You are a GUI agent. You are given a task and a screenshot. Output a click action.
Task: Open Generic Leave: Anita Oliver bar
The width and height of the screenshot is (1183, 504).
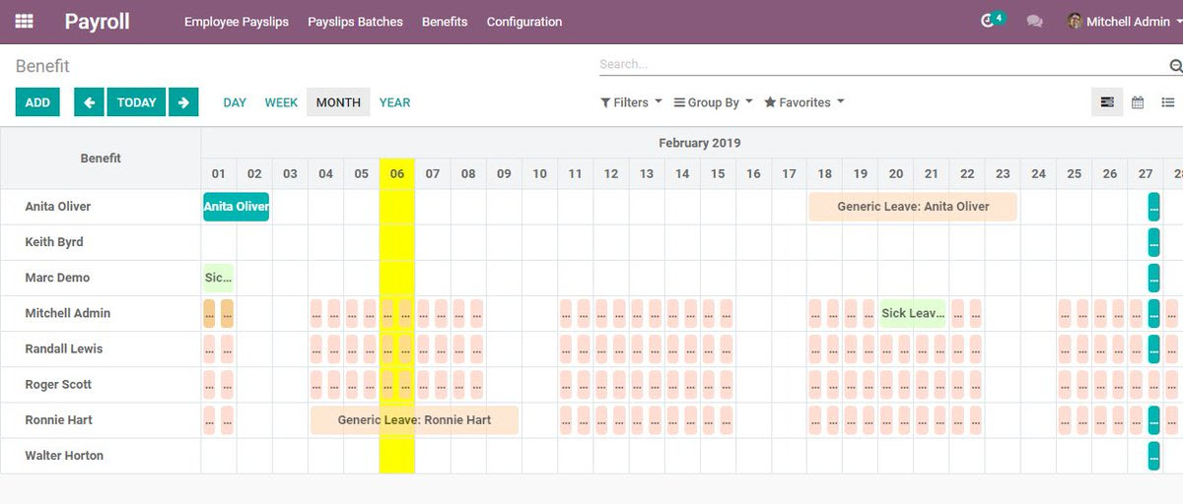(913, 207)
